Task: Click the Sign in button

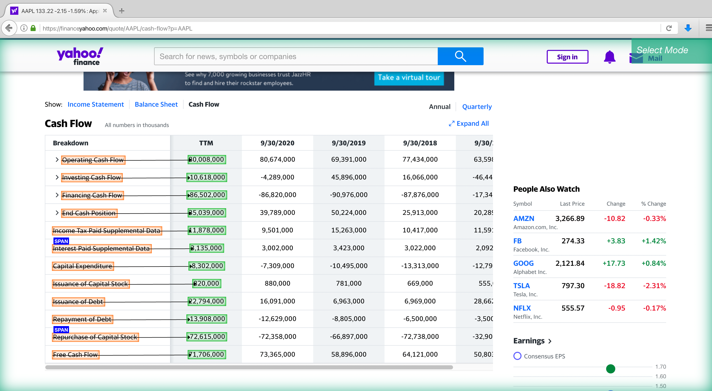Action: 567,57
